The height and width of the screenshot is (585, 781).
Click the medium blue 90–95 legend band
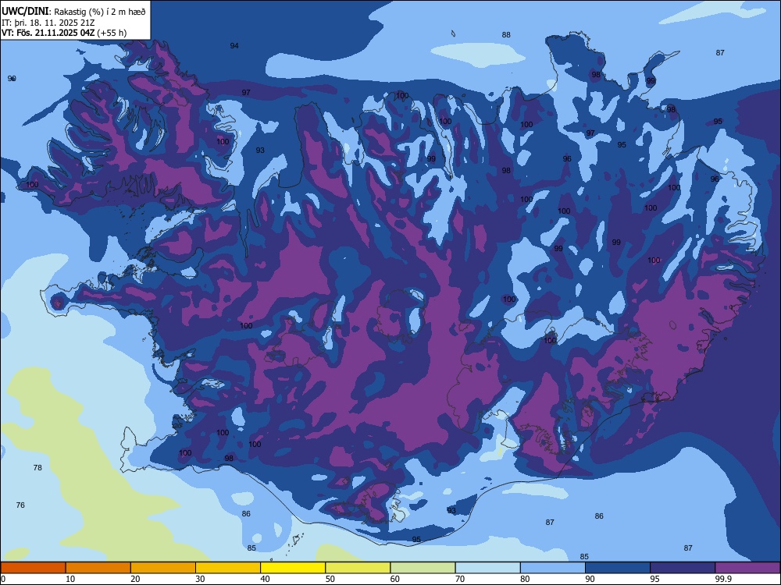click(x=618, y=568)
